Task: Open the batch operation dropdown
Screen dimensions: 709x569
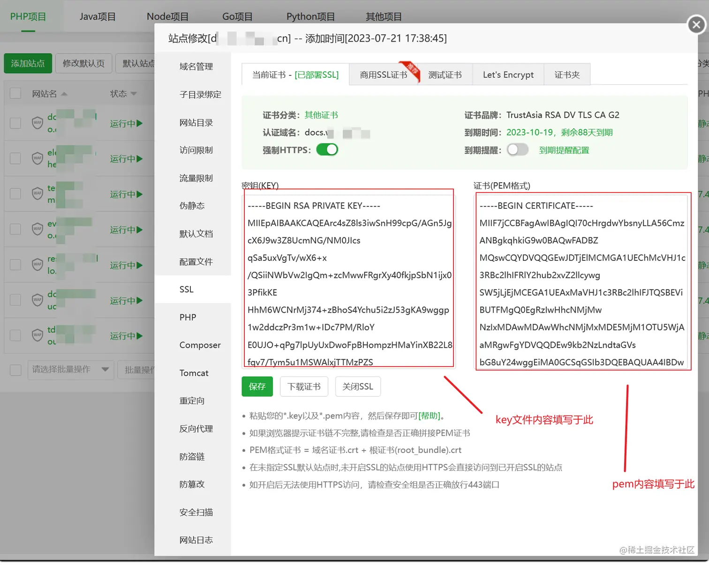Action: 71,369
